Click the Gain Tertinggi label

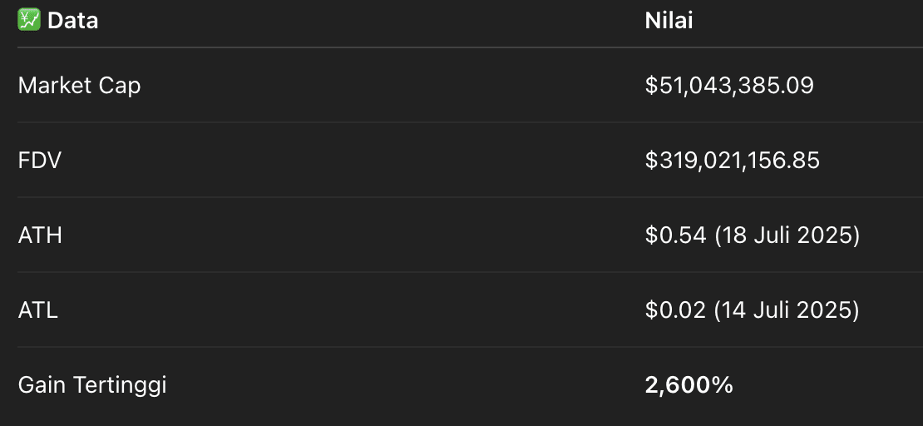92,385
